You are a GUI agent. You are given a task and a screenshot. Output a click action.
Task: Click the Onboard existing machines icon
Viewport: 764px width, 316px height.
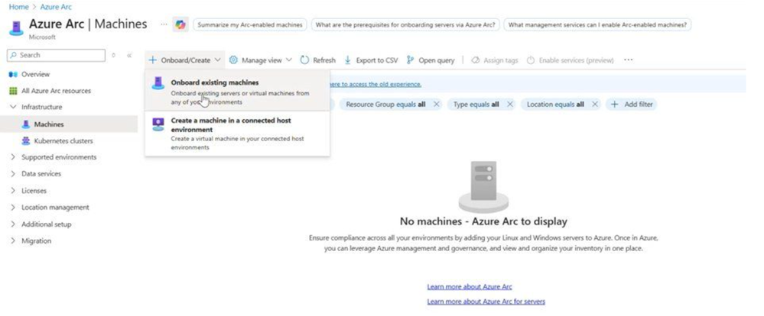(x=158, y=83)
